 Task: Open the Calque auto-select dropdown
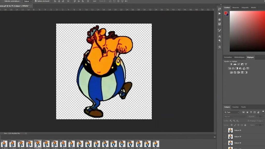pyautogui.click(x=28, y=1)
